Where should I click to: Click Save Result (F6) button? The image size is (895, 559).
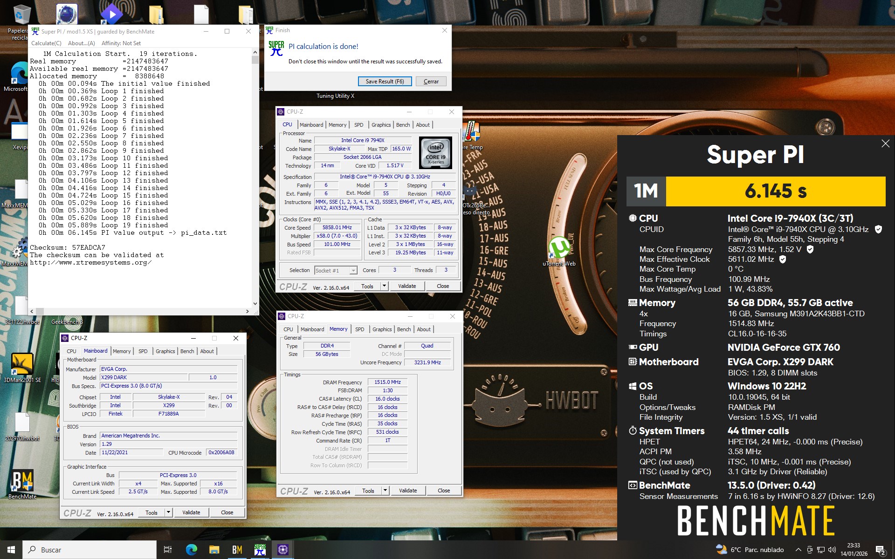click(x=385, y=82)
